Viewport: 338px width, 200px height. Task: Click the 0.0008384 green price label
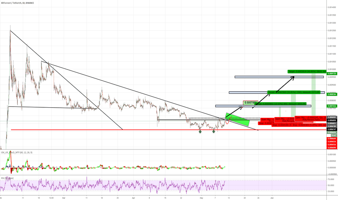pyautogui.click(x=332, y=94)
